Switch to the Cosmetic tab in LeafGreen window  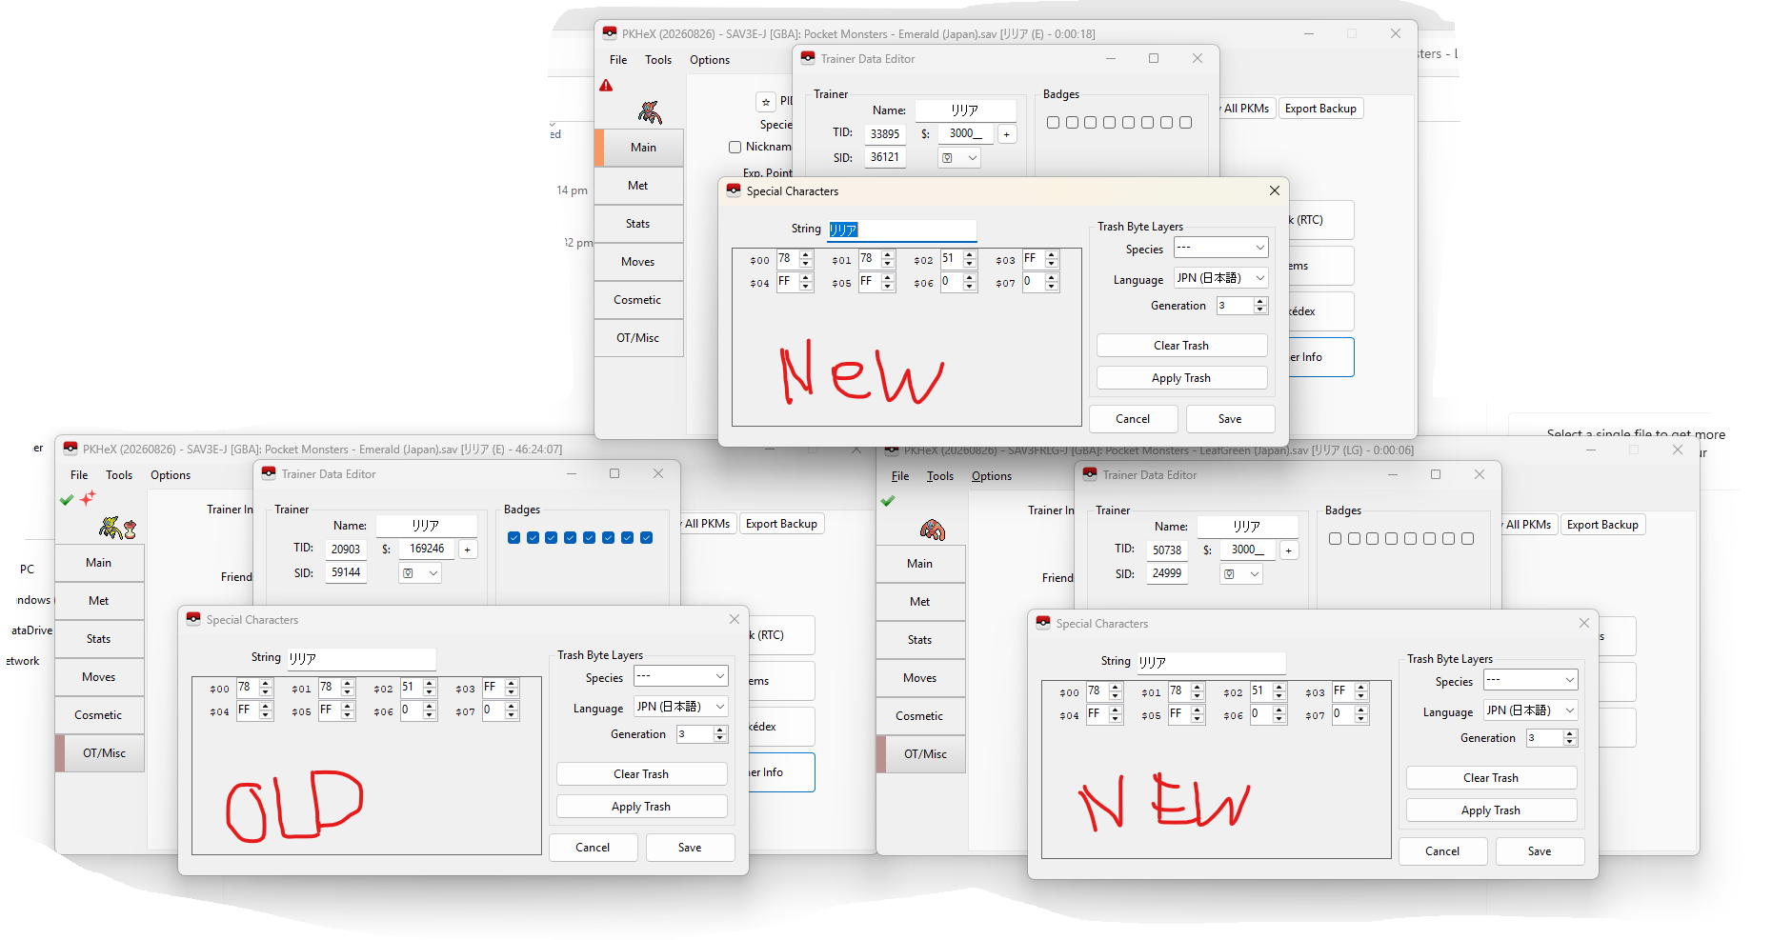coord(920,716)
